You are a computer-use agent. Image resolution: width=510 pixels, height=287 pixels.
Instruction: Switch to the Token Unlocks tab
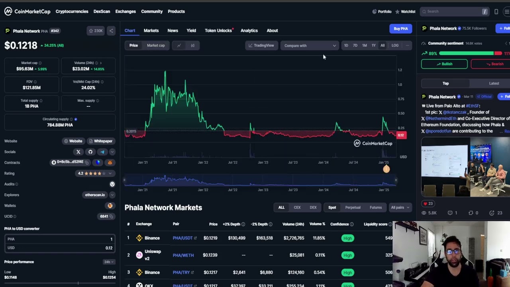coord(218,31)
